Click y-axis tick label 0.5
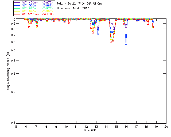This screenshot has width=171, height=137. [x=13, y=50]
